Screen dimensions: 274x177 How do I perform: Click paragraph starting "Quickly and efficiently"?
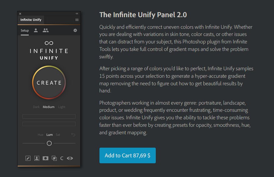click(176, 42)
